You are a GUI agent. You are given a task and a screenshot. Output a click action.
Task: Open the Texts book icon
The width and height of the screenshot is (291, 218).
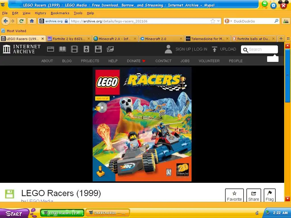[x=62, y=49]
